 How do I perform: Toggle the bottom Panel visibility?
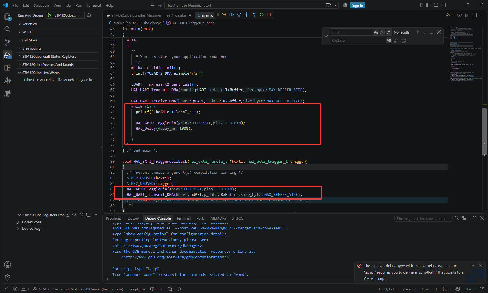pyautogui.click(x=436, y=5)
